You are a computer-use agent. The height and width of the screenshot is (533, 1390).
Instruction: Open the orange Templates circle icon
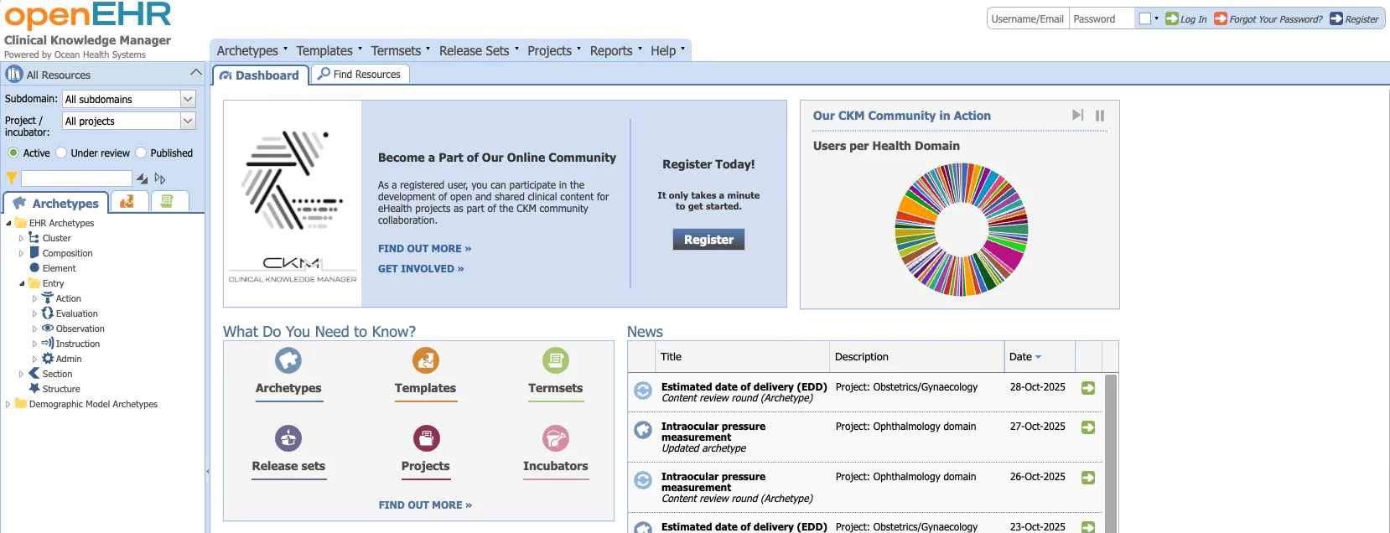(425, 360)
